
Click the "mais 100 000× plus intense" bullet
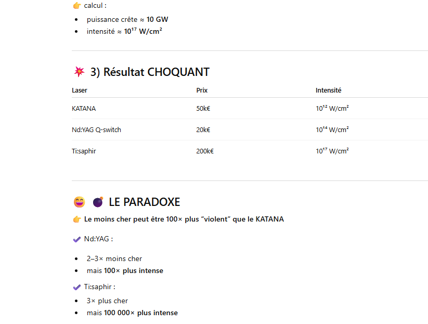(132, 313)
